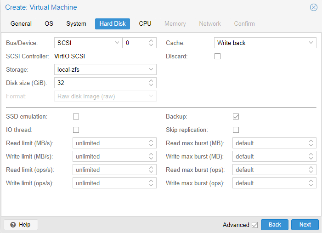Click the Read max burst (MB) stepper arrows
This screenshot has height=233, width=322.
coord(311,143)
